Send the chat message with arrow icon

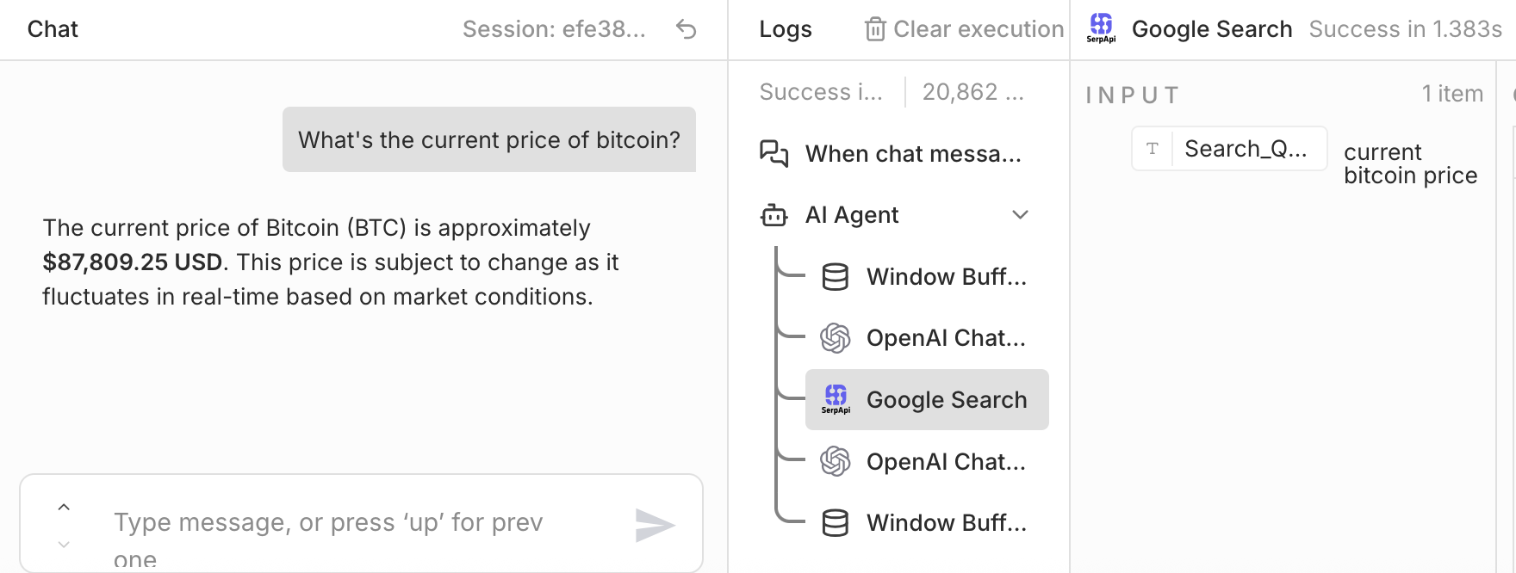tap(655, 525)
